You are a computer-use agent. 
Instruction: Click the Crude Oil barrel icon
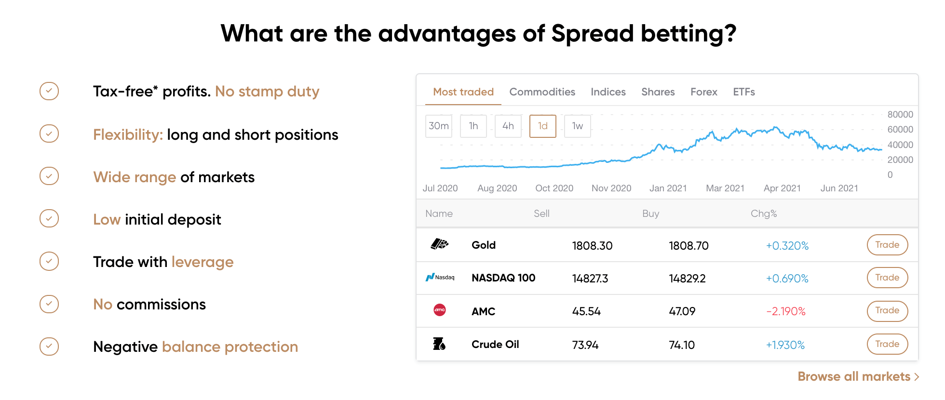pos(439,344)
